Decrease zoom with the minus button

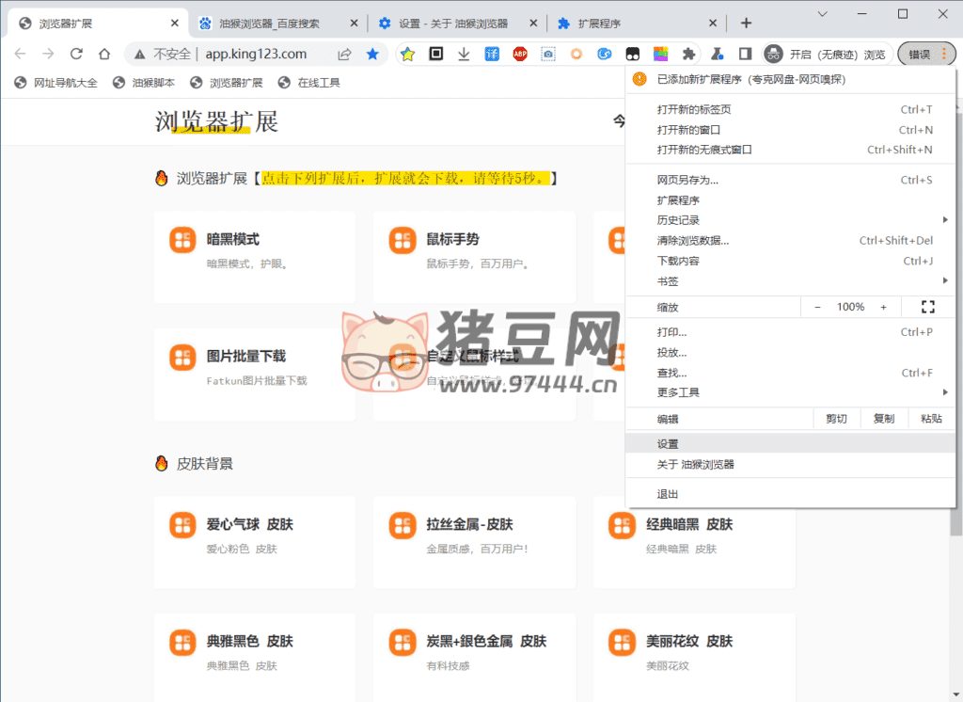coord(817,307)
